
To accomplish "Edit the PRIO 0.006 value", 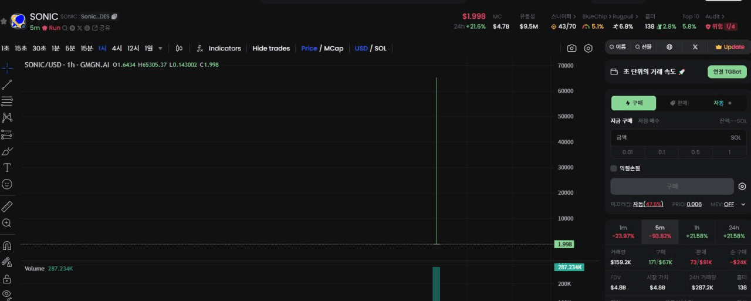I will pos(694,204).
